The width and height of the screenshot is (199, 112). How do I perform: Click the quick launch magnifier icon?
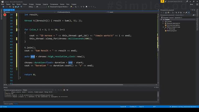click(187, 1)
